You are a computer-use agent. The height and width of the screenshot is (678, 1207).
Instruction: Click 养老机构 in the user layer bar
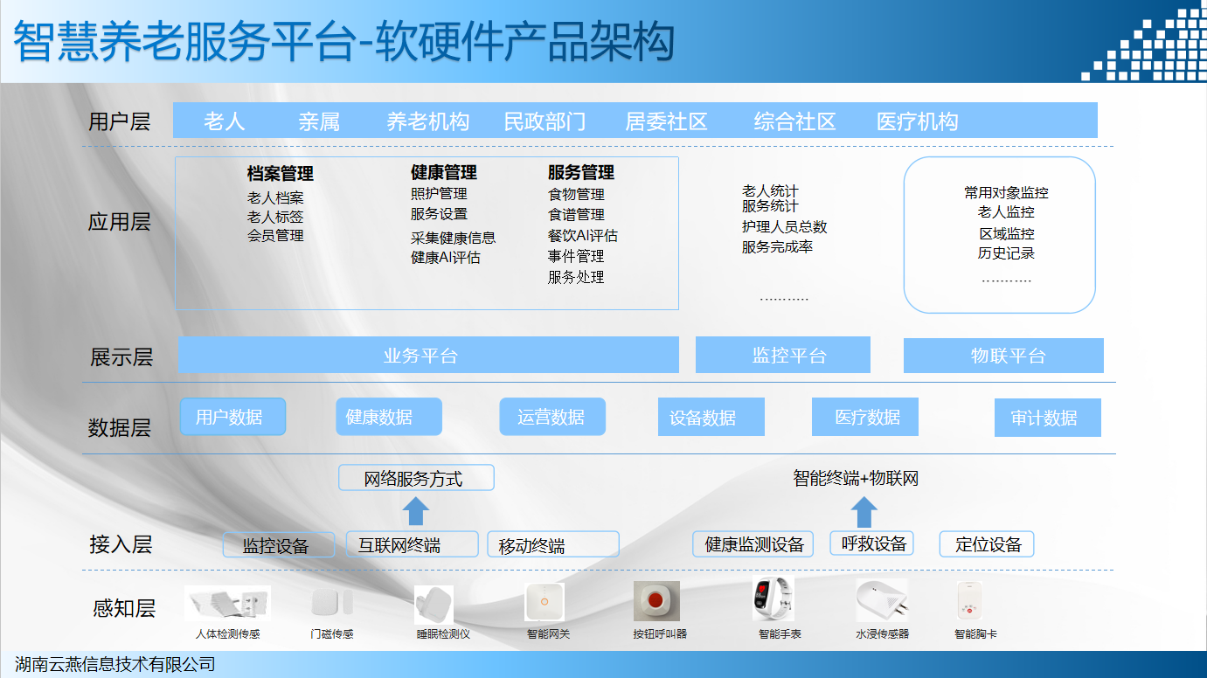tap(428, 121)
